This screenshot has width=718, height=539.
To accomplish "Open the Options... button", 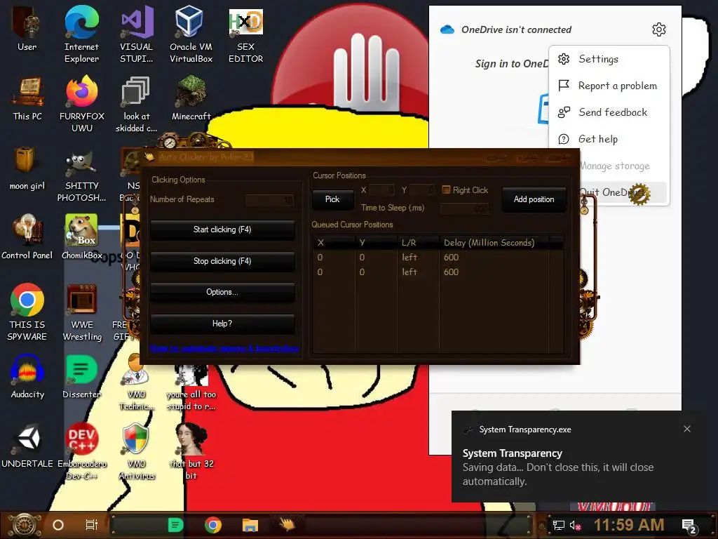I will click(222, 293).
